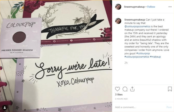Open the #colourpop hashtag
Viewport: 174px width, 112px height.
tap(143, 53)
